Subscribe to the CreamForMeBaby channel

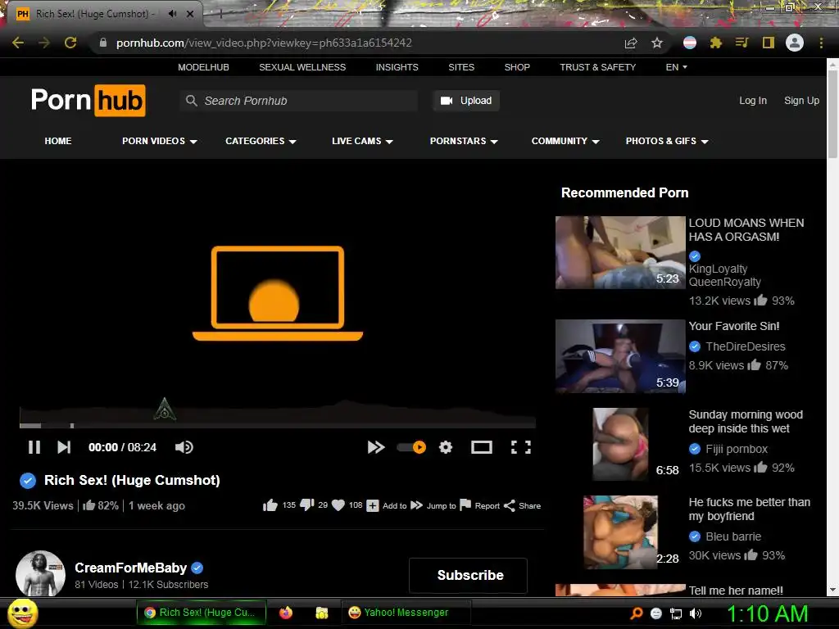coord(468,575)
